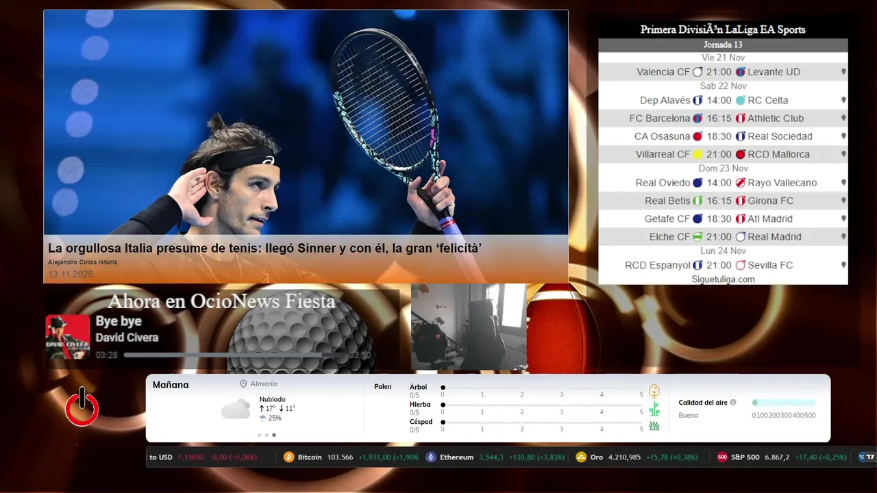
Task: Click the plant icon in Hierba row
Action: (654, 409)
